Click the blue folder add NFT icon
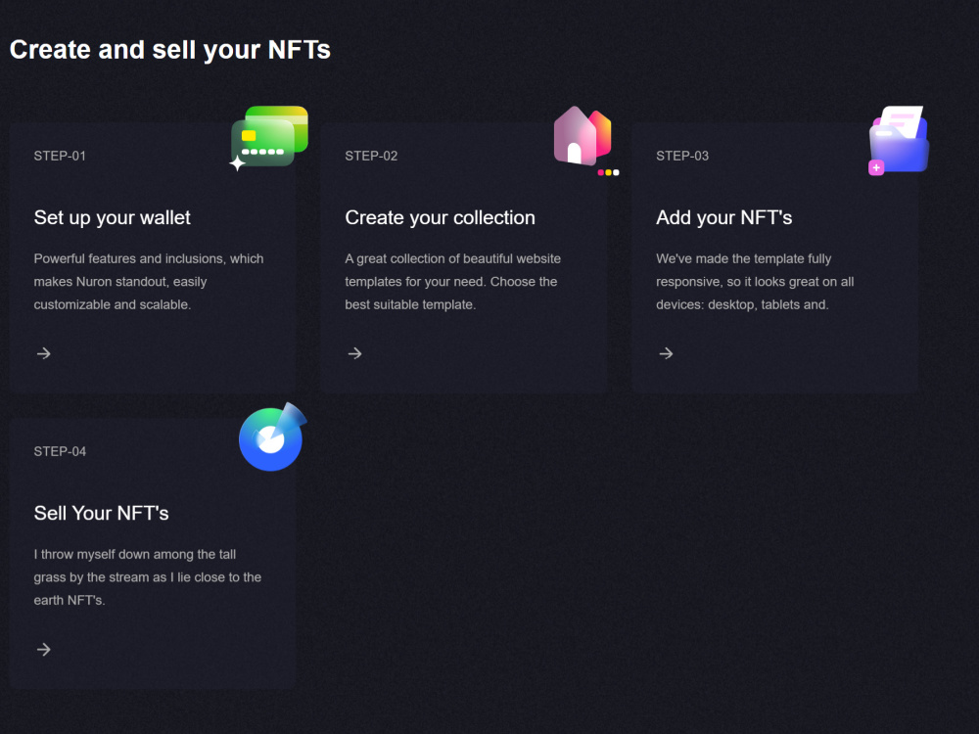979x734 pixels. (x=899, y=140)
